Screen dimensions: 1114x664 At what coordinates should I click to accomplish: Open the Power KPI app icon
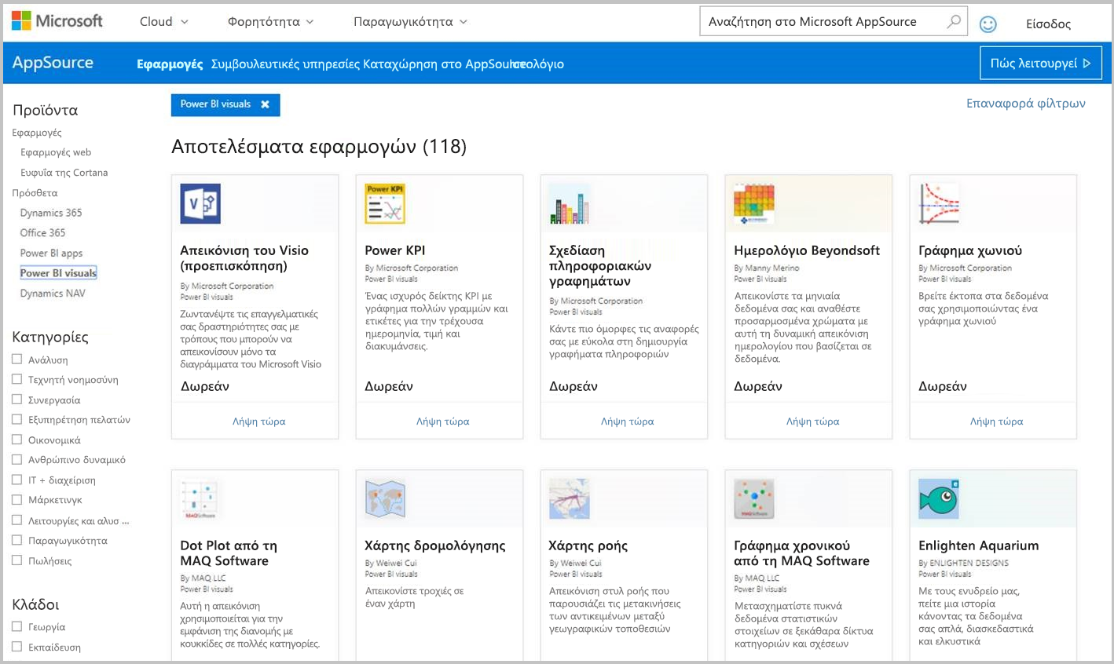coord(385,204)
